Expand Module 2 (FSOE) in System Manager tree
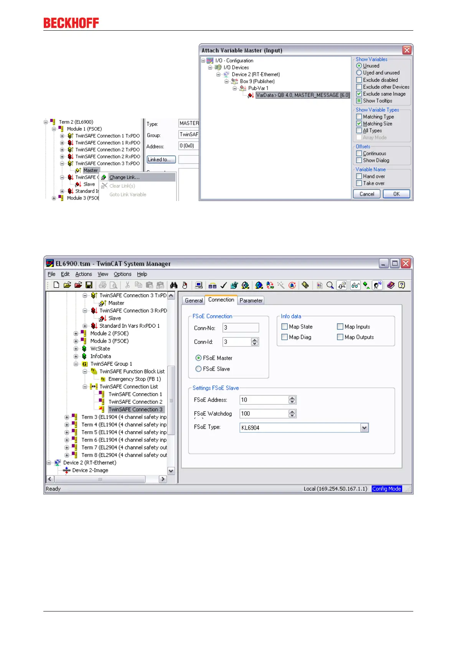This screenshot has width=457, height=646. 76,333
